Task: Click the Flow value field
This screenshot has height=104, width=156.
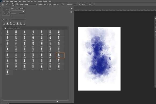Action: pyautogui.click(x=58, y=4)
